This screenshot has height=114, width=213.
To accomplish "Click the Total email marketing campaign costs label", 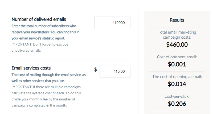I will coord(177,35).
